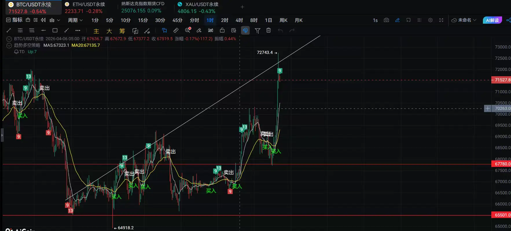Select the 2时 timeframe
The height and width of the screenshot is (231, 511).
click(x=225, y=20)
